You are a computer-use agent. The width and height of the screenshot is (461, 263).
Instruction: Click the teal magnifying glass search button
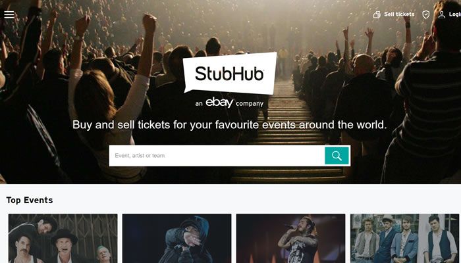(337, 156)
